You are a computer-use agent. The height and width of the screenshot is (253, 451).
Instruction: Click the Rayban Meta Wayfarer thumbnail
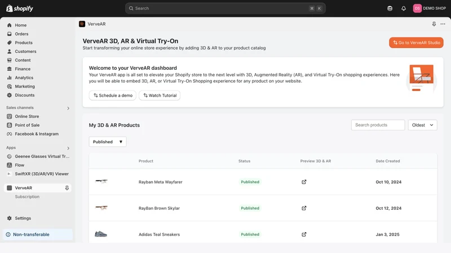click(101, 181)
